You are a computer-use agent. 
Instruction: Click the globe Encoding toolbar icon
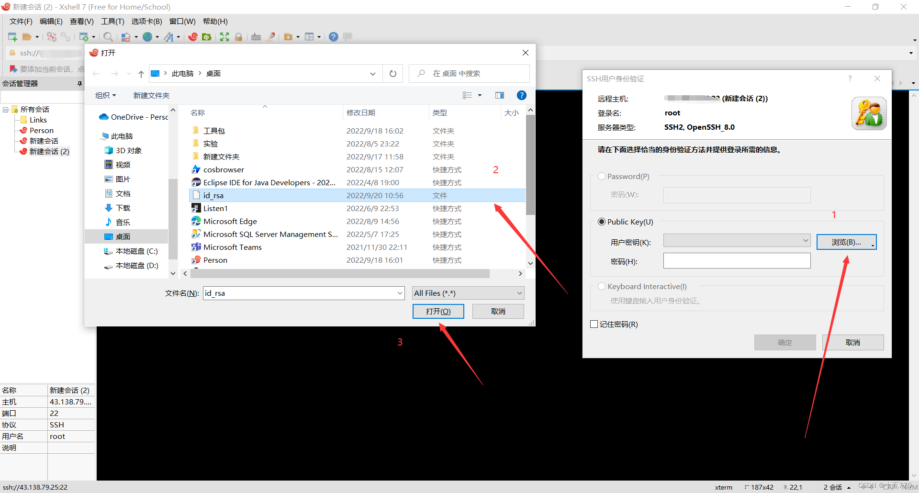point(147,37)
